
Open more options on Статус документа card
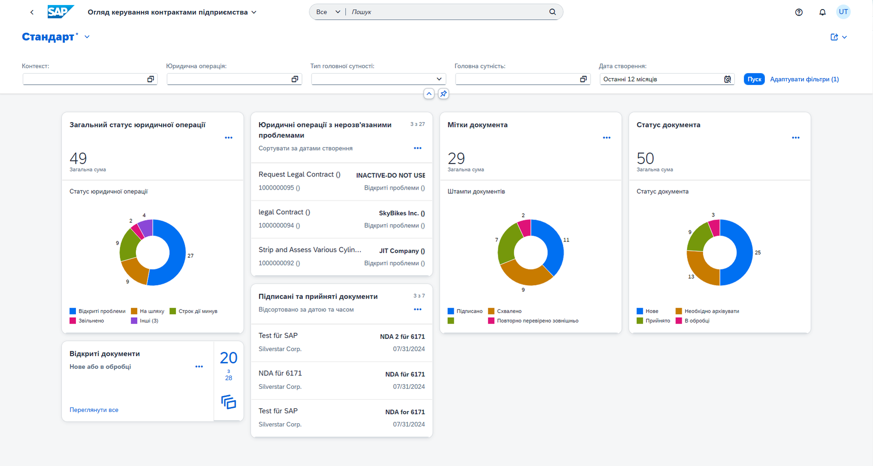(795, 138)
